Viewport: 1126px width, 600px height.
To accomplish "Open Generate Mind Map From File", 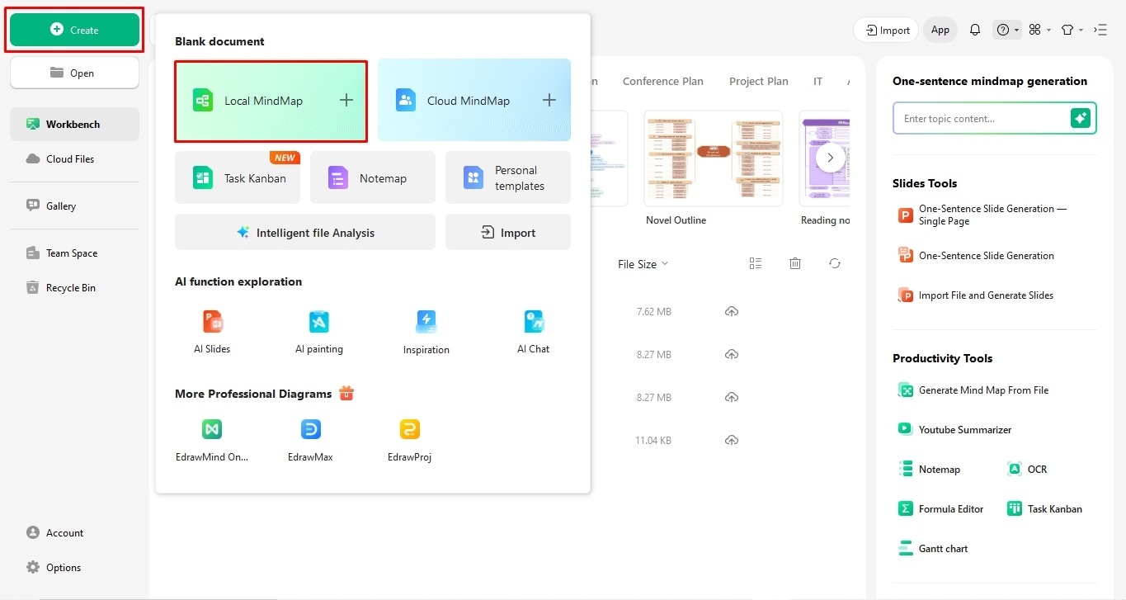I will click(973, 390).
